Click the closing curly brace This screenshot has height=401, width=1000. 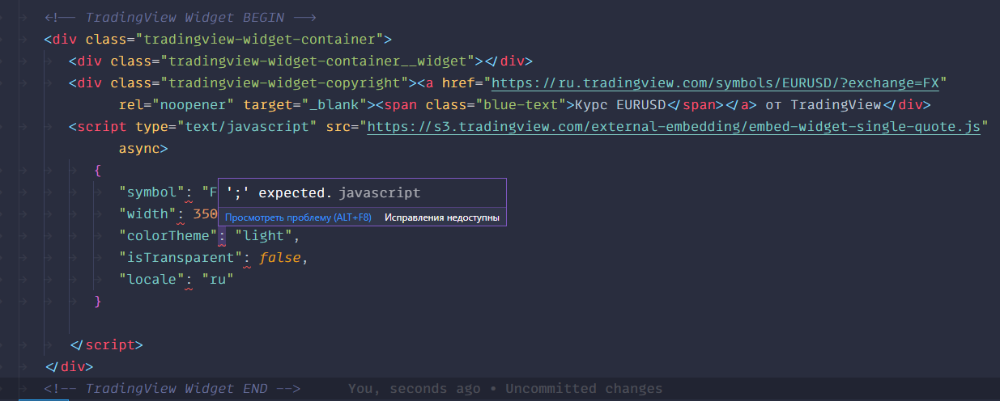[x=98, y=301]
